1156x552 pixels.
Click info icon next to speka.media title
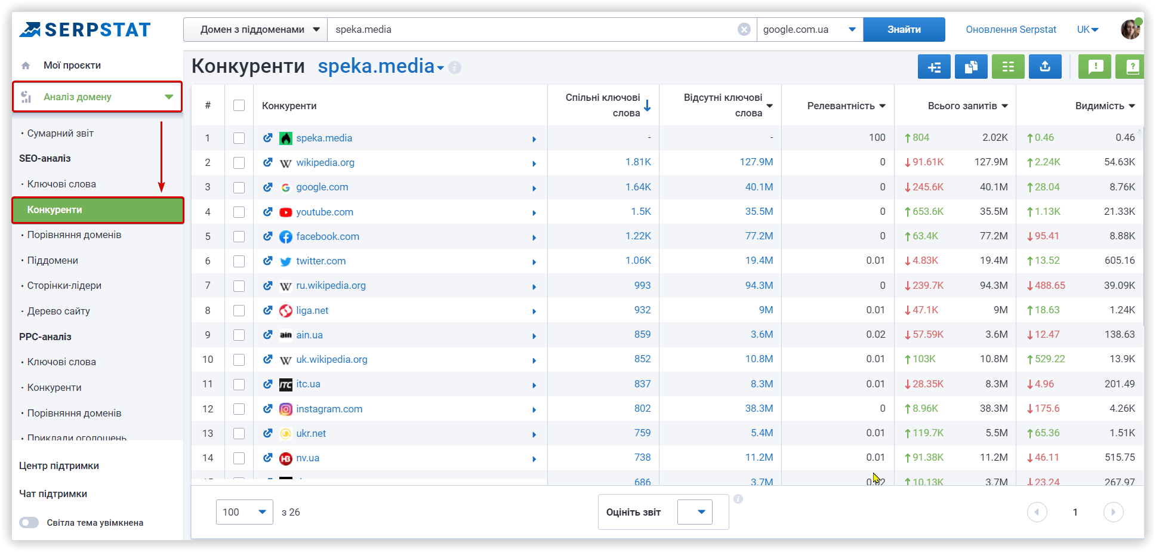(x=455, y=67)
